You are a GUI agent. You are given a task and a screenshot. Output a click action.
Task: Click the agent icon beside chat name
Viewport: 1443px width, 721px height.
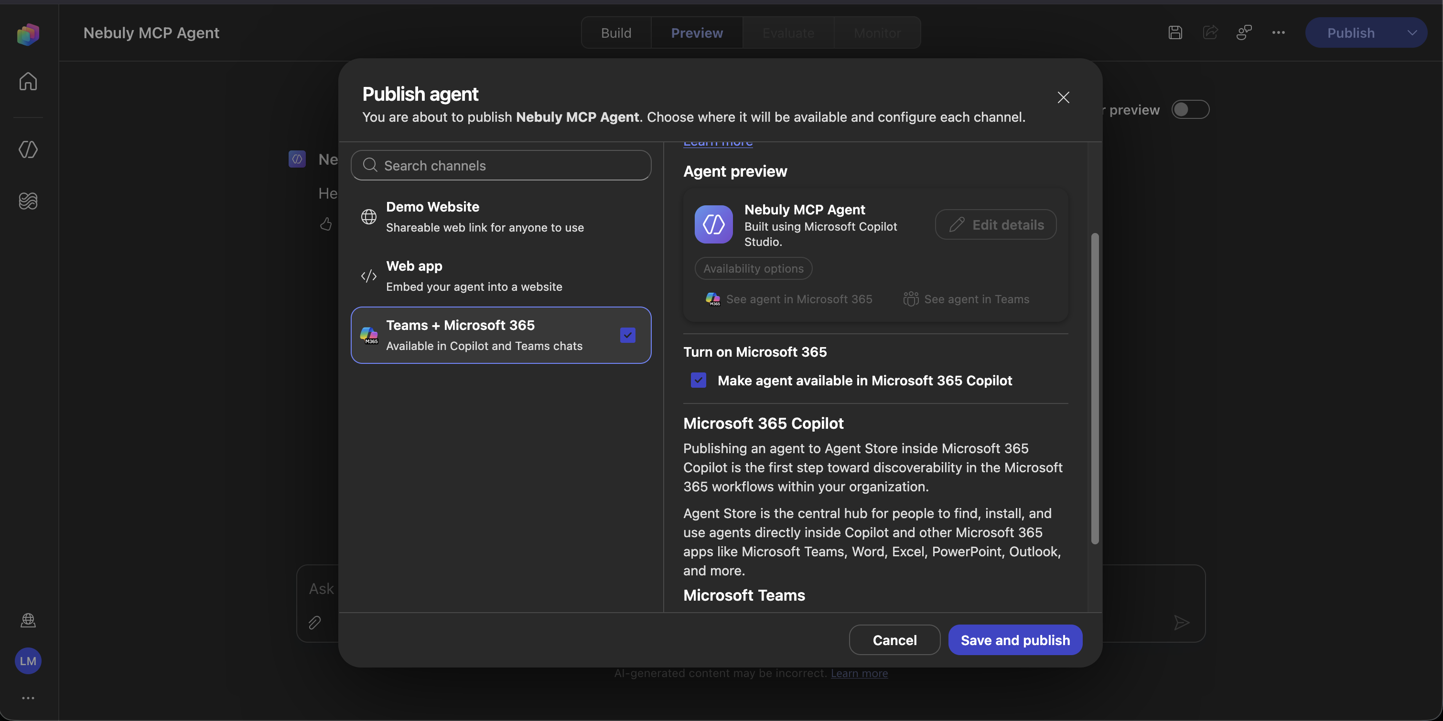[x=297, y=159]
